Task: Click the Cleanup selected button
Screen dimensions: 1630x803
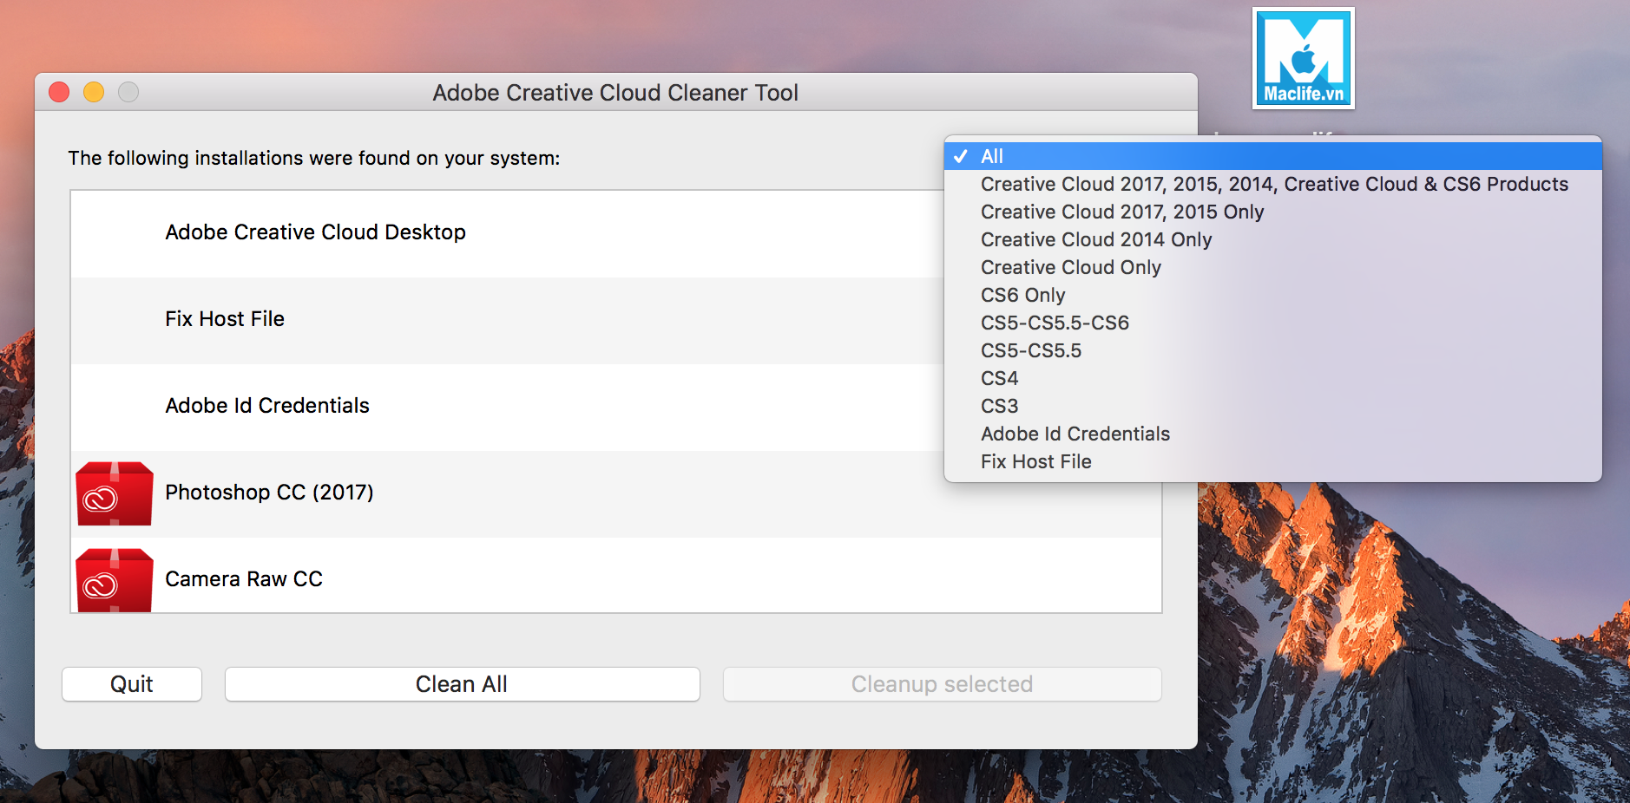Action: point(942,683)
